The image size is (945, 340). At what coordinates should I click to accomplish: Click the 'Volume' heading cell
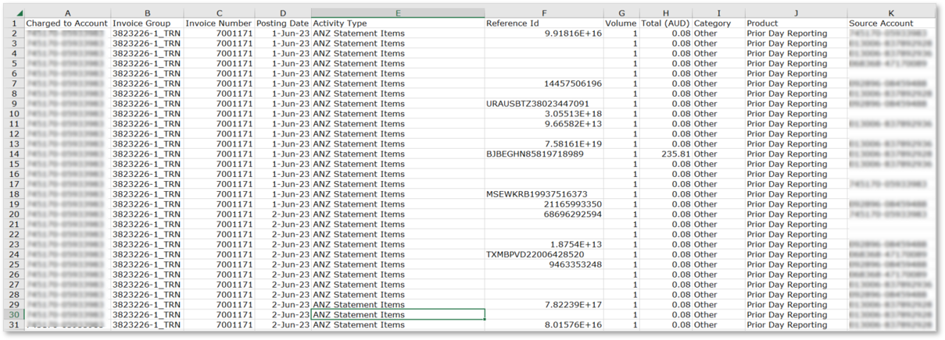[621, 23]
